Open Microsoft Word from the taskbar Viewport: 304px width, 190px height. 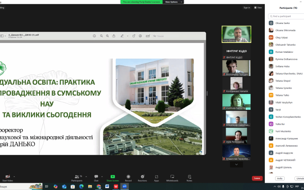(x=107, y=186)
